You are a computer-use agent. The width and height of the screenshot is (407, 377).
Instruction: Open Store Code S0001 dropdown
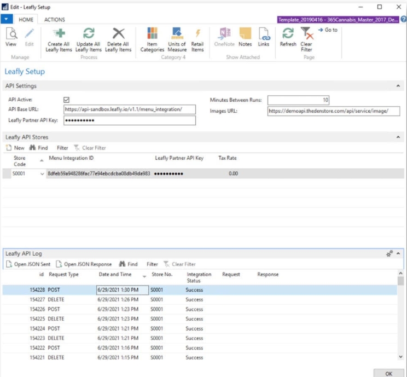(42, 173)
